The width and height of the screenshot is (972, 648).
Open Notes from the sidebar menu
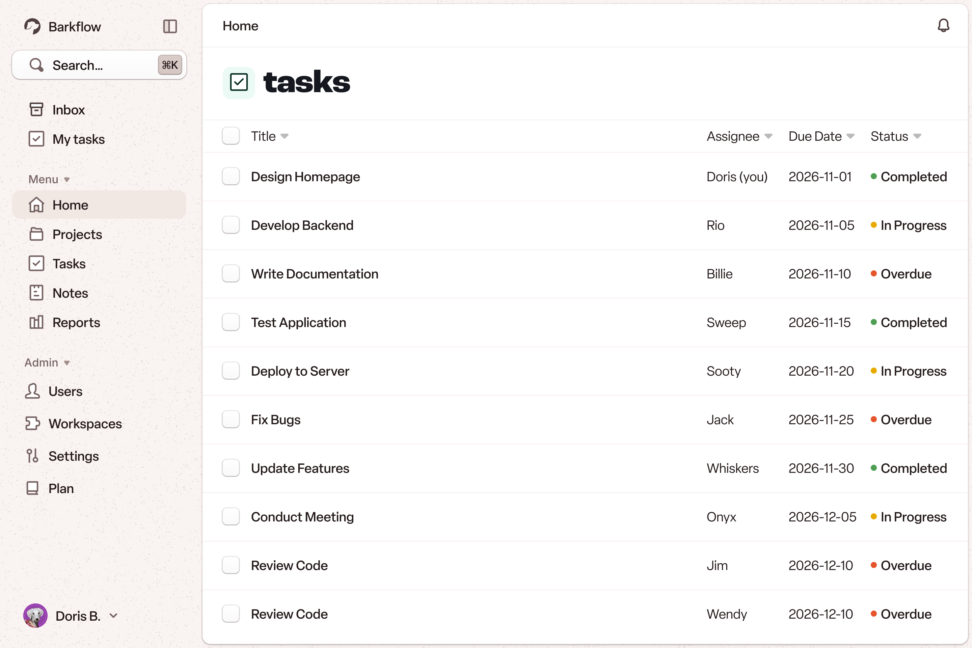(70, 293)
